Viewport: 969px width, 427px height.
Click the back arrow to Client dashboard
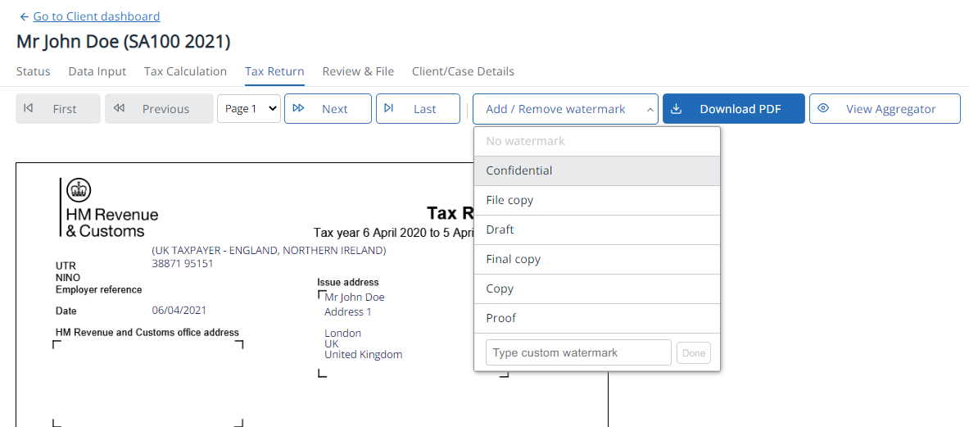24,16
